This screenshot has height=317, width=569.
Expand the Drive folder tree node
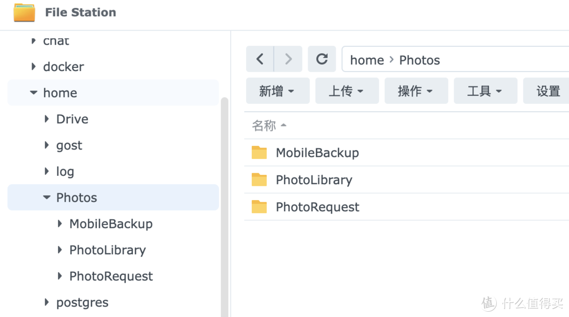tap(46, 119)
